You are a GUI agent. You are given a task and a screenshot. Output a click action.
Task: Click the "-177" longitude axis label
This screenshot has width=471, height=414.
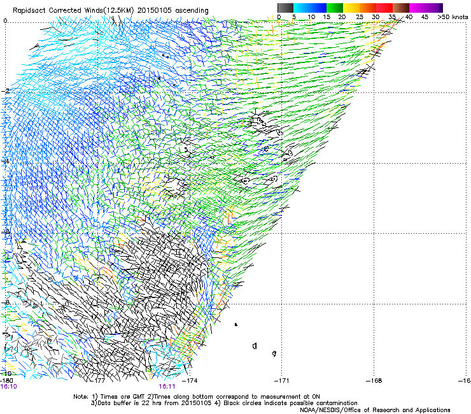pos(99,381)
